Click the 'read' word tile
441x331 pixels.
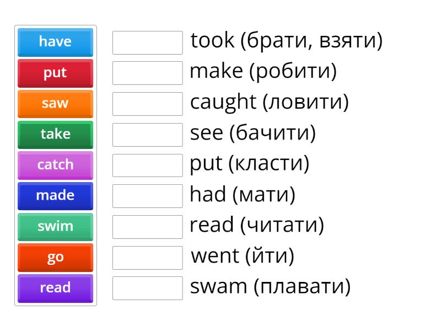click(55, 288)
